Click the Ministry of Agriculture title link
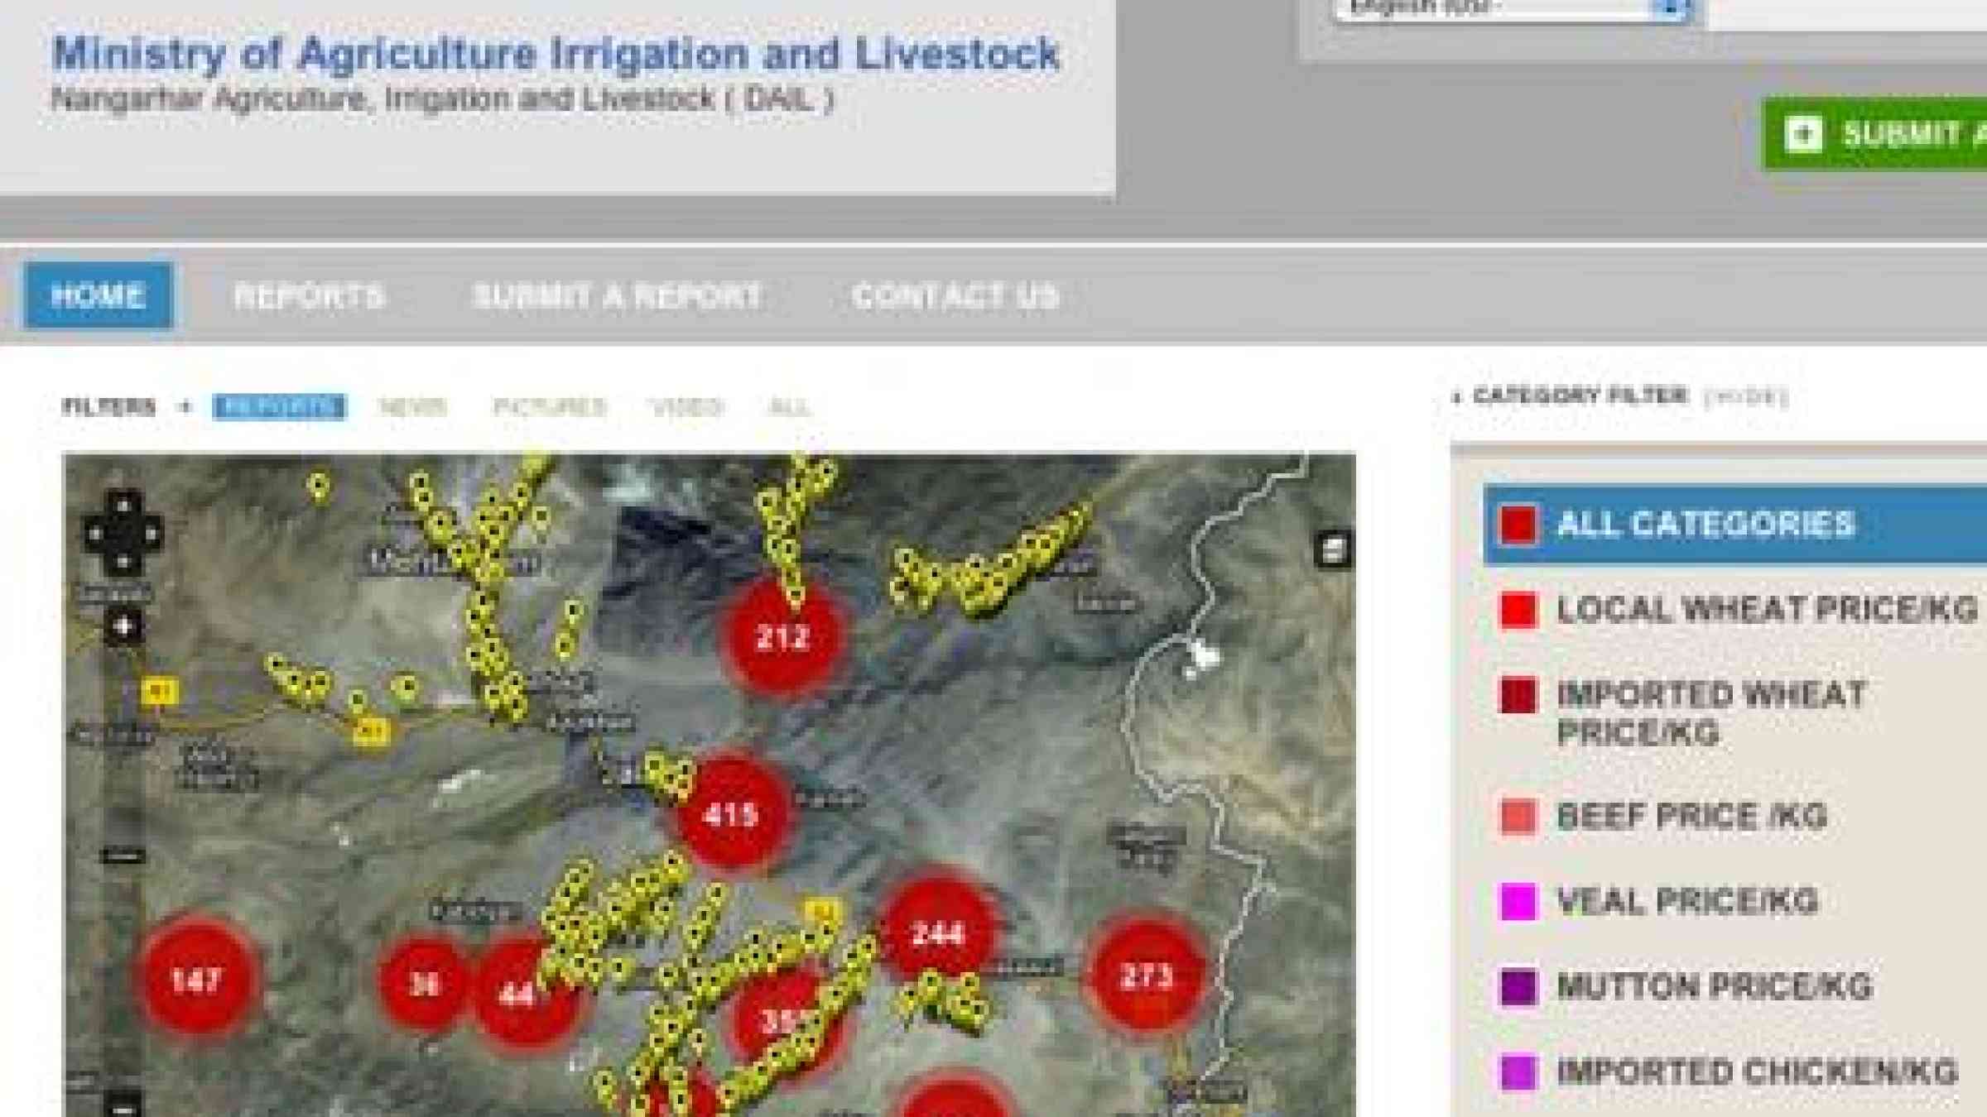 pyautogui.click(x=556, y=55)
